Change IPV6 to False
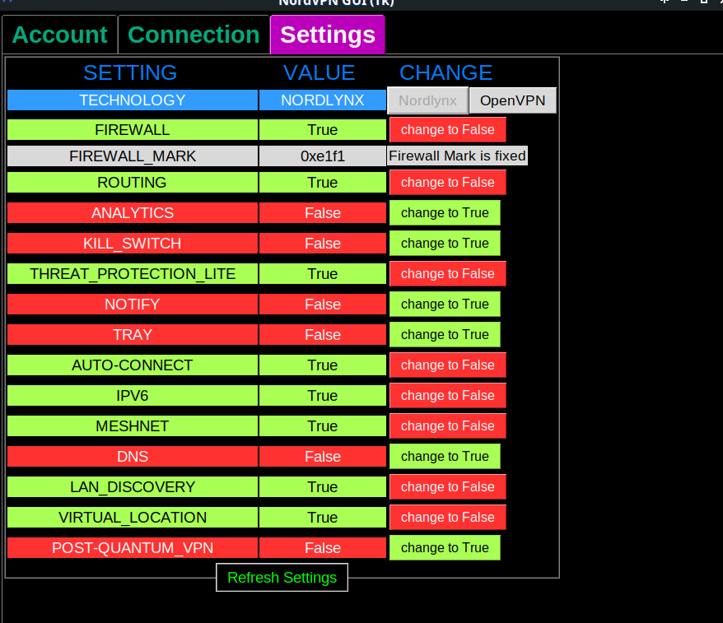 pos(447,395)
